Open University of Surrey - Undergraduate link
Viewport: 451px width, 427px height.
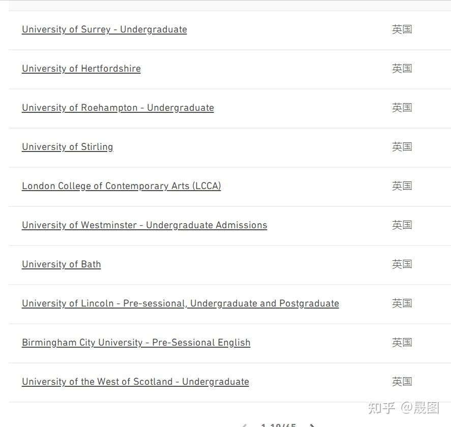click(x=104, y=29)
